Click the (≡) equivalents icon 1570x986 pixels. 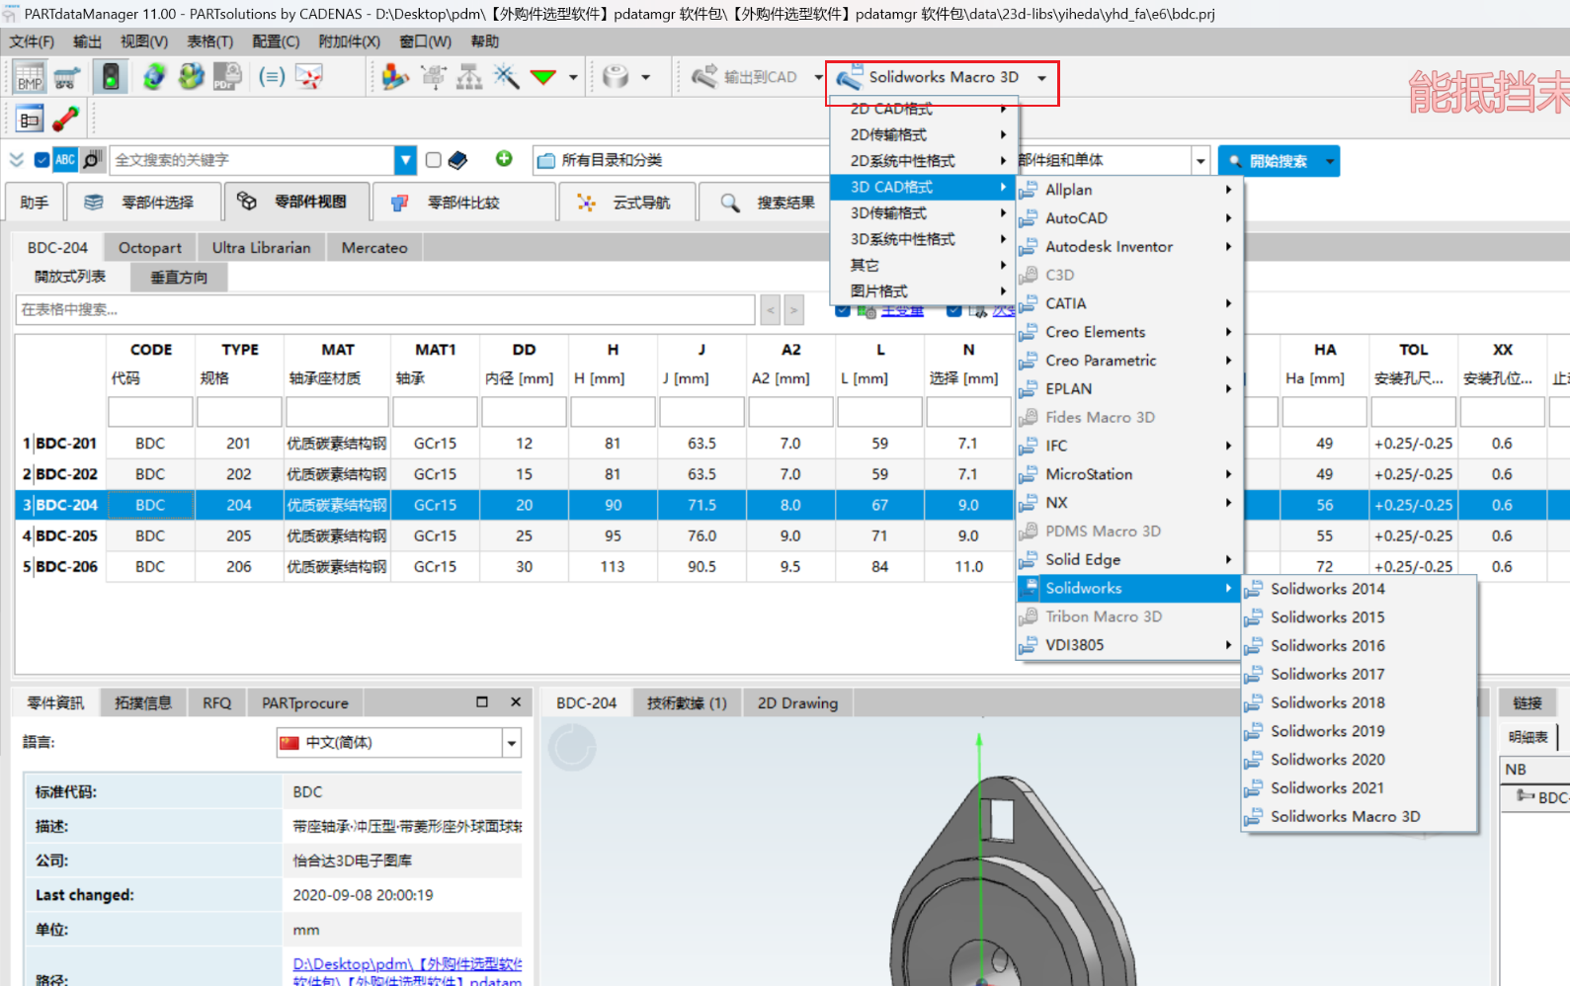(x=272, y=77)
